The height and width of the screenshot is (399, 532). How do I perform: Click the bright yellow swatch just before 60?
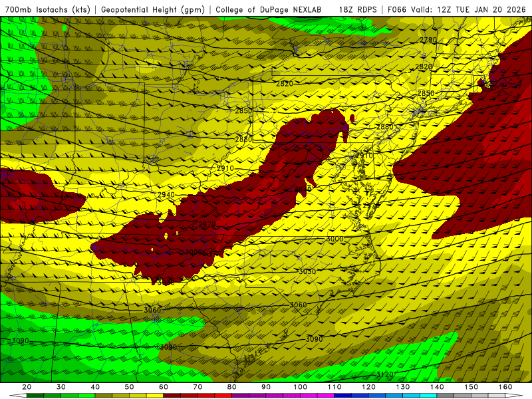[x=155, y=396]
